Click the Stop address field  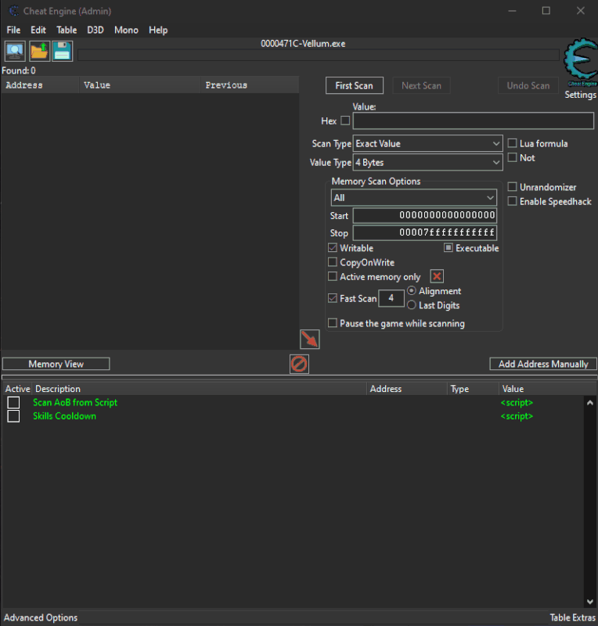[425, 232]
